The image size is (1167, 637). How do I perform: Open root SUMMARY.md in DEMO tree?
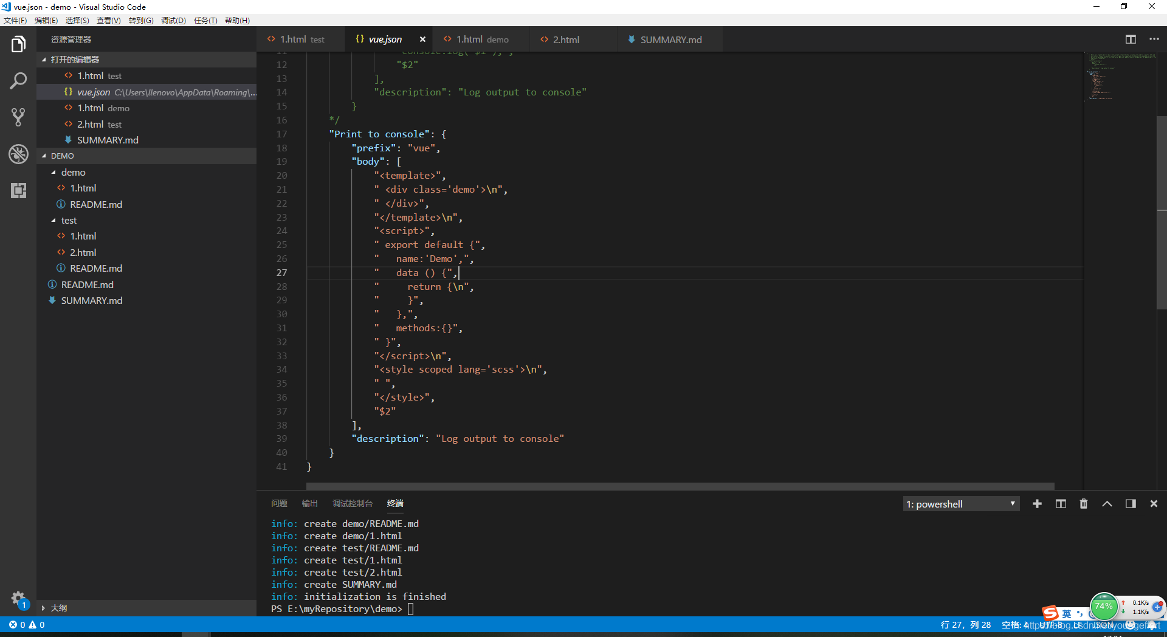coord(146,300)
